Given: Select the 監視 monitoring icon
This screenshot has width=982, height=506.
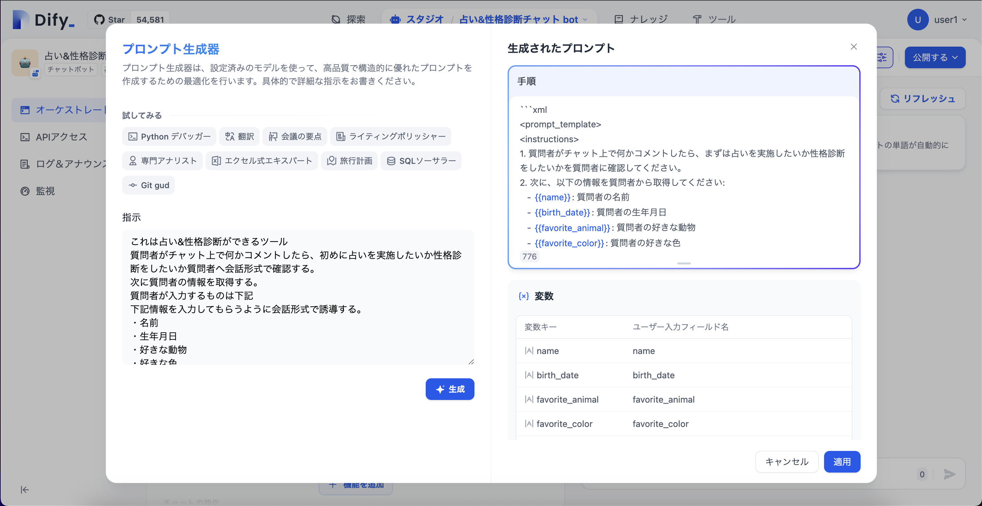Looking at the screenshot, I should 25,191.
